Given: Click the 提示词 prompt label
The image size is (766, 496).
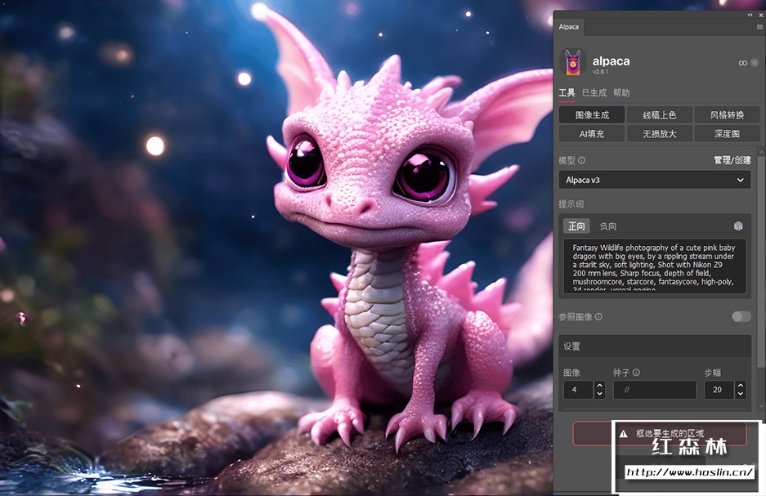Looking at the screenshot, I should (x=571, y=204).
